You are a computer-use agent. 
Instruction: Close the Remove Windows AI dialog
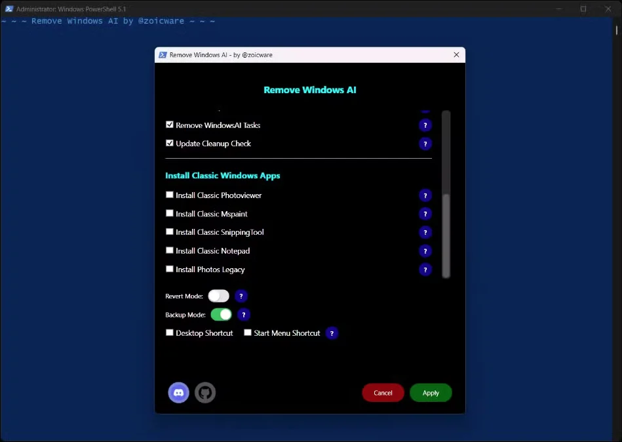pyautogui.click(x=457, y=54)
